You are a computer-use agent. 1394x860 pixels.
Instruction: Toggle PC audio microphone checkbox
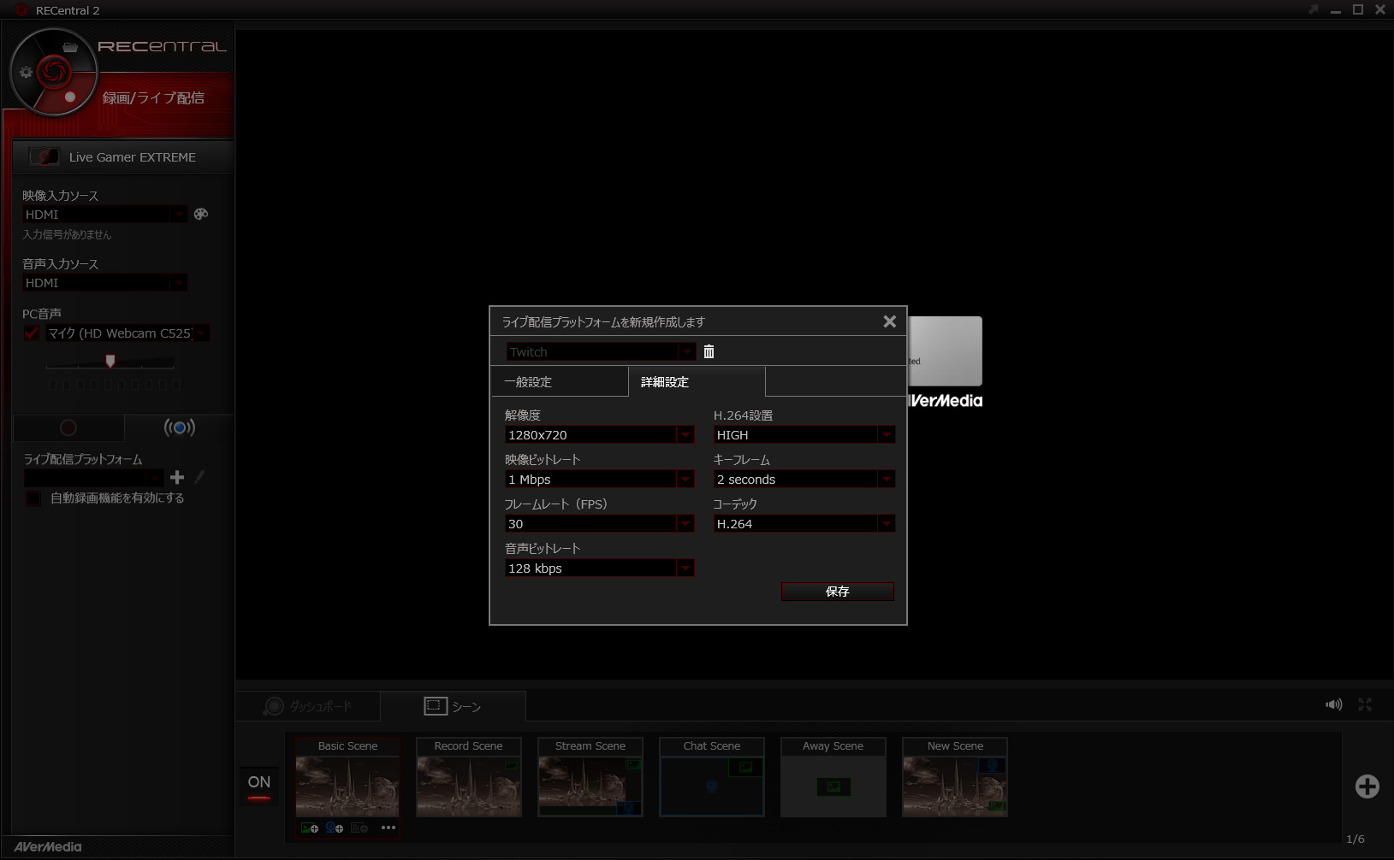tap(32, 333)
